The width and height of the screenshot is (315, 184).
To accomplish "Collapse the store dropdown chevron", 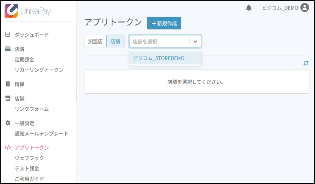I will (x=195, y=41).
